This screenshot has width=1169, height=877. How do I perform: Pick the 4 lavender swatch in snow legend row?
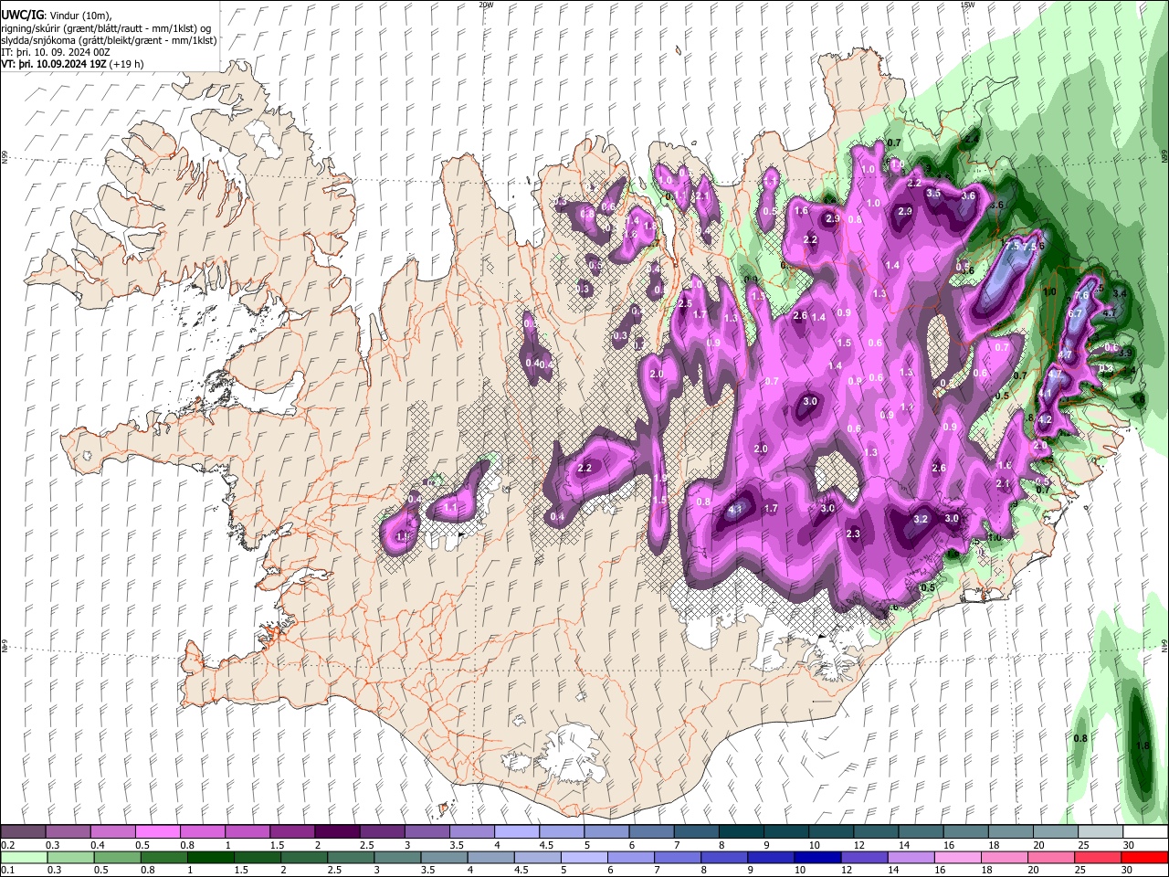point(517,832)
